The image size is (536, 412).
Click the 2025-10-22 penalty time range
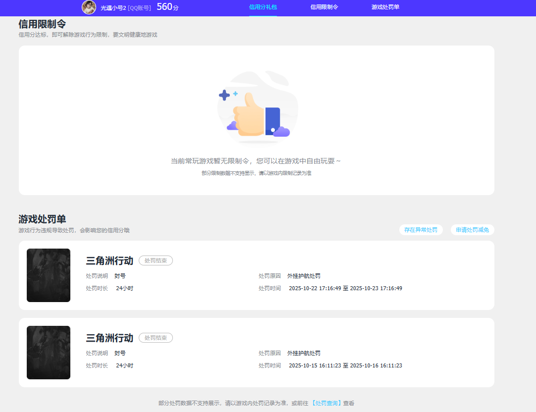(345, 288)
